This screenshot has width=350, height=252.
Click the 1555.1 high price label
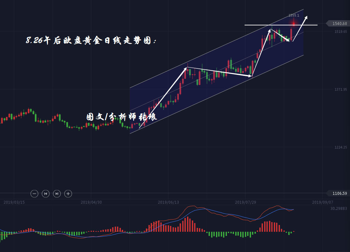(293, 15)
